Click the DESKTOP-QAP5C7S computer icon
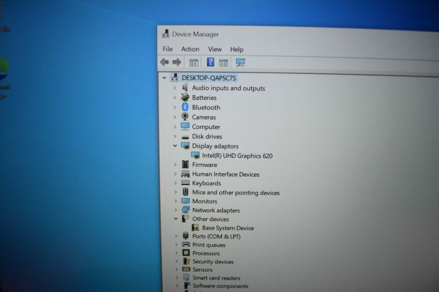This screenshot has height=292, width=439. point(175,77)
